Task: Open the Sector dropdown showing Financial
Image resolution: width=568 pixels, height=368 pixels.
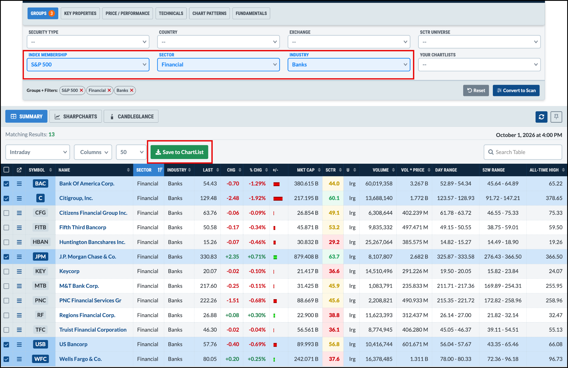Action: (219, 65)
